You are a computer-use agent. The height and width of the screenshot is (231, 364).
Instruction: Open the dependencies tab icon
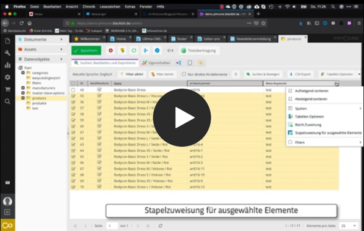(x=178, y=63)
